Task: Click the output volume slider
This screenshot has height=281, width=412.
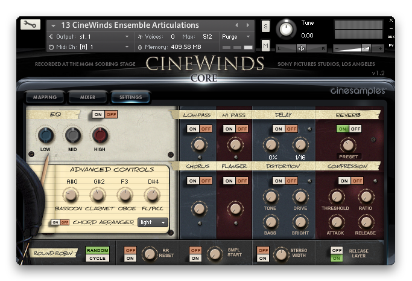Action: pyautogui.click(x=359, y=48)
